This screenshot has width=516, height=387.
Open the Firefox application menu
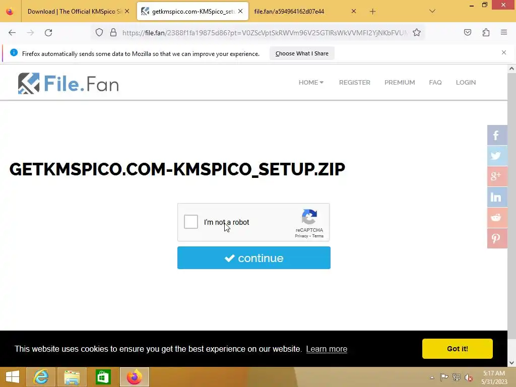click(x=503, y=33)
